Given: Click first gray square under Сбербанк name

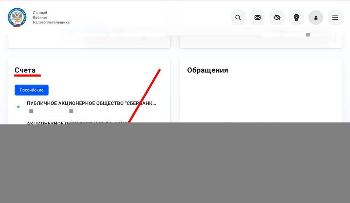Looking at the screenshot, I should coord(31,111).
